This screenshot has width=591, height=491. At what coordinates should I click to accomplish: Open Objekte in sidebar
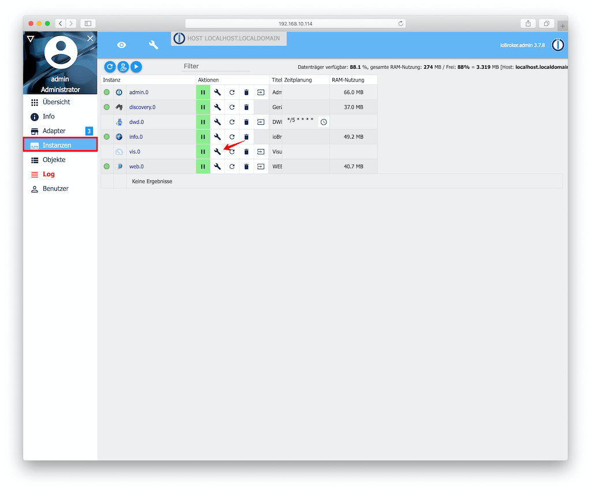[60, 160]
